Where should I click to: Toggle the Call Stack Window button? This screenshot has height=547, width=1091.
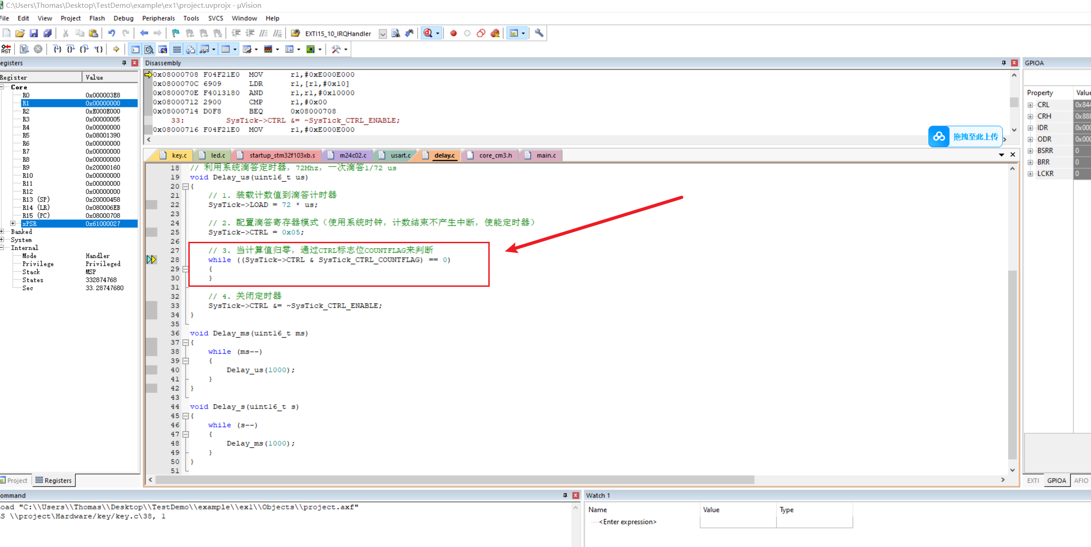tap(191, 49)
